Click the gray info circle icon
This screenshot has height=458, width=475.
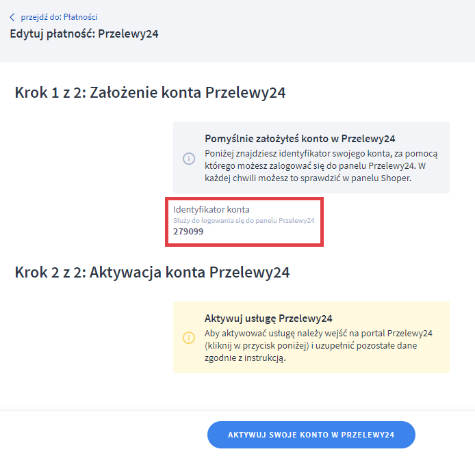coord(189,159)
